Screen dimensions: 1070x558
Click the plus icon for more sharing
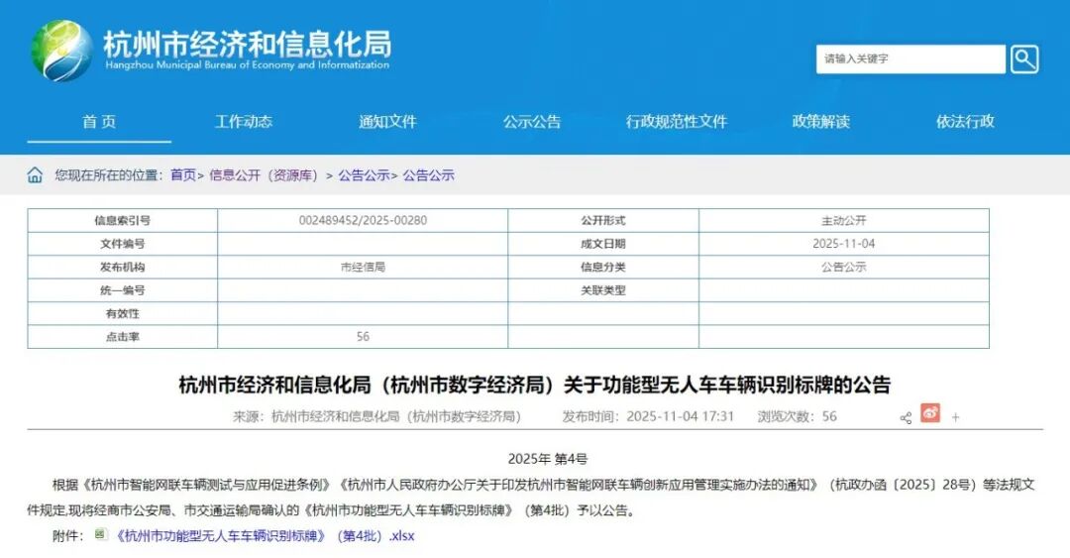tap(955, 417)
